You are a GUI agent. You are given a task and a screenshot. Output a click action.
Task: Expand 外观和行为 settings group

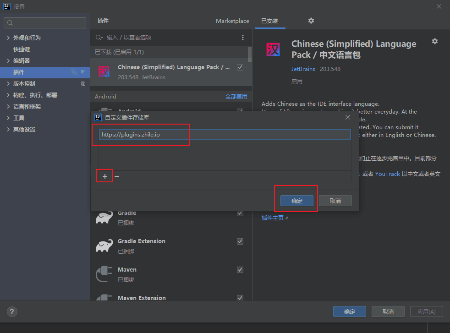click(8, 38)
